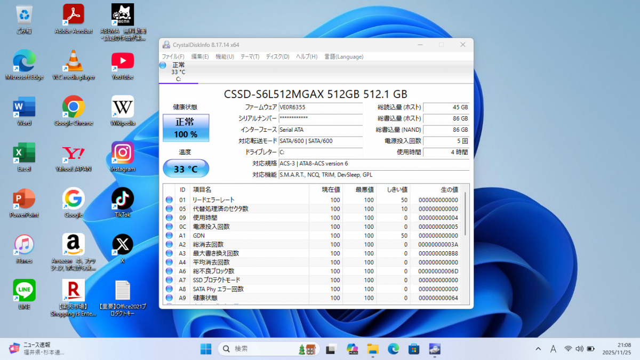This screenshot has height=360, width=640.
Task: Open the Adobe Acrobat desktop icon
Action: [74, 15]
